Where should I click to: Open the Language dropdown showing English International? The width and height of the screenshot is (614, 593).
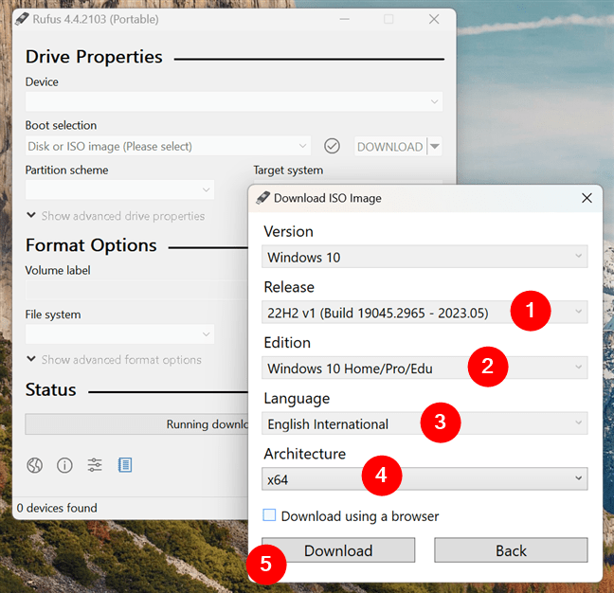coord(424,423)
